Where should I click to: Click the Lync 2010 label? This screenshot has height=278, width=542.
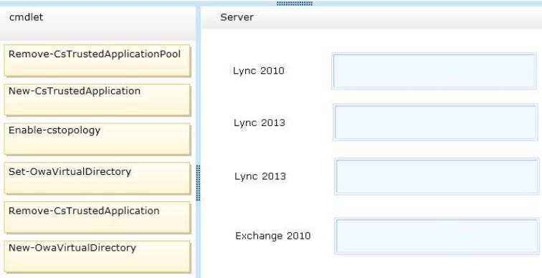259,71
